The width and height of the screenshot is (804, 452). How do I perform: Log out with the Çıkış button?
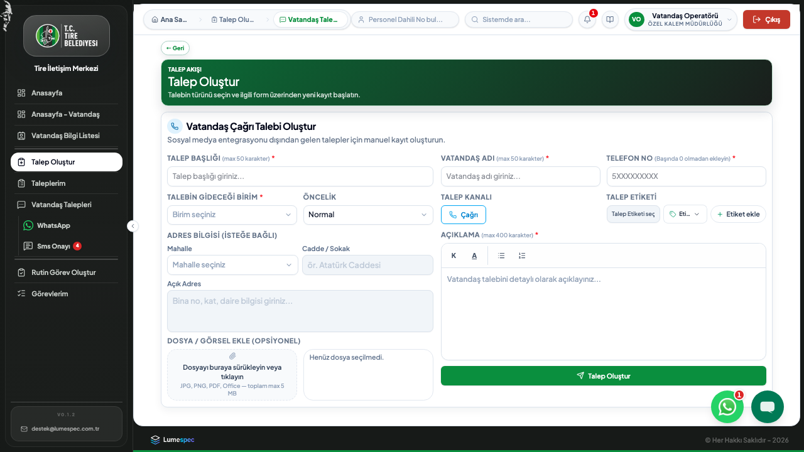click(766, 19)
